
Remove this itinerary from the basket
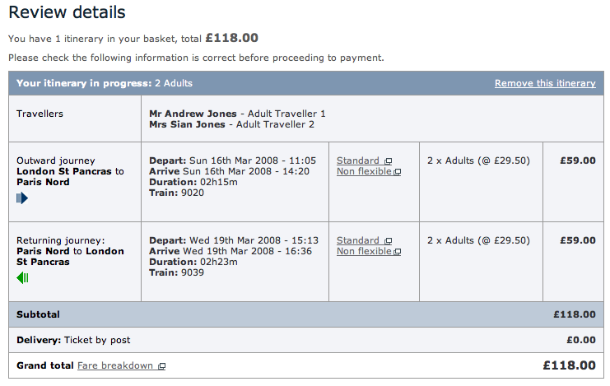point(545,83)
